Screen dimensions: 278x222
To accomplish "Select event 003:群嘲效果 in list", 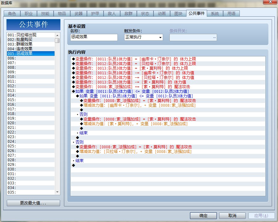I will tap(31, 44).
